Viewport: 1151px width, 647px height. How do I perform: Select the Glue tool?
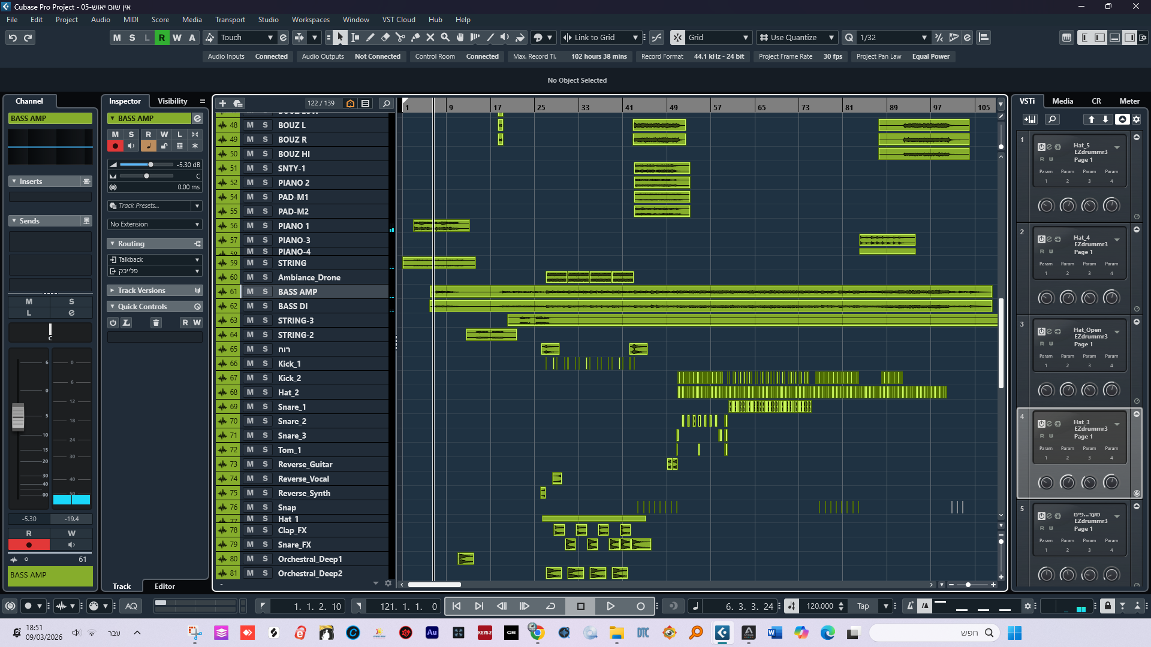point(415,37)
